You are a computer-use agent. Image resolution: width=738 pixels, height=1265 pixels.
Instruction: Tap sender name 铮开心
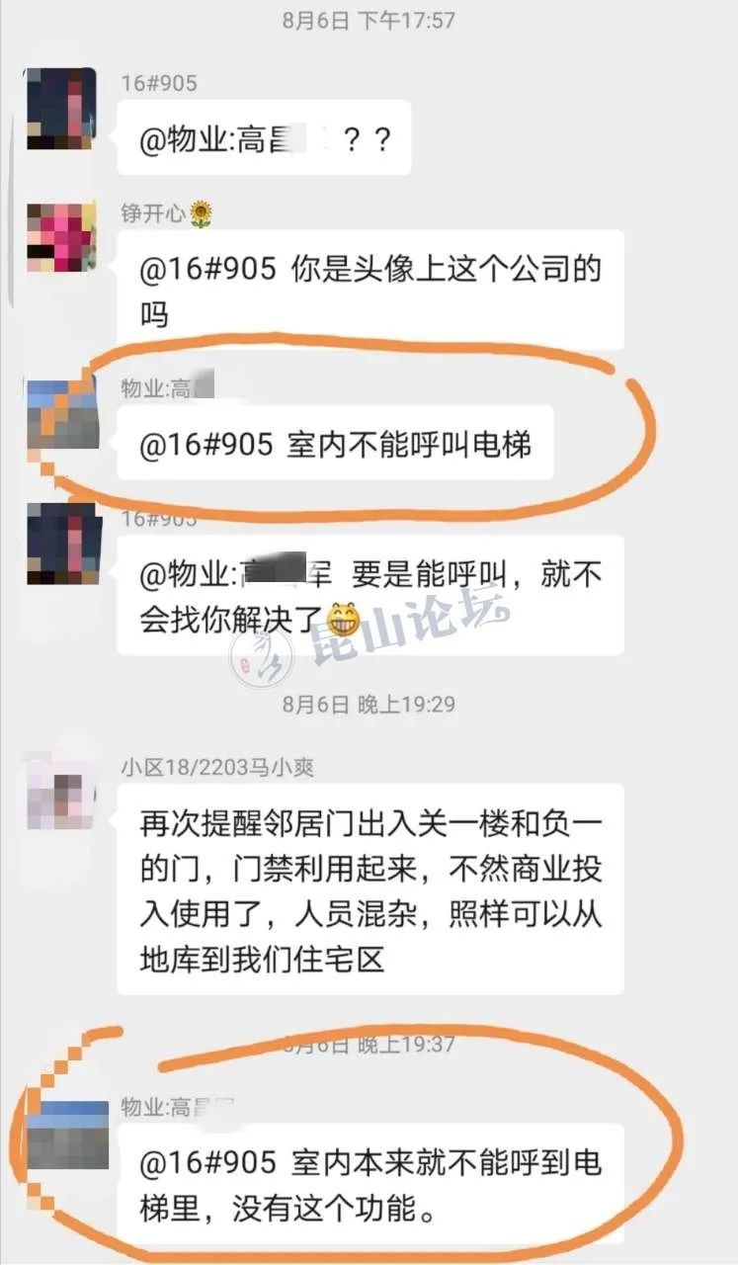coord(153,213)
